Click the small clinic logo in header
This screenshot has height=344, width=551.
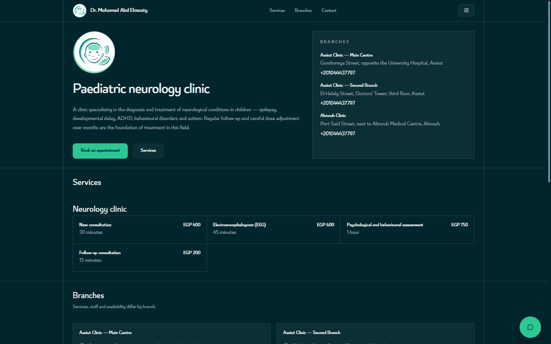(x=80, y=10)
